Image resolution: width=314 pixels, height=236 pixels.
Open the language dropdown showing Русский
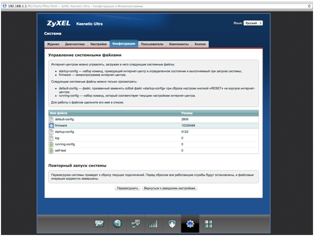(253, 23)
